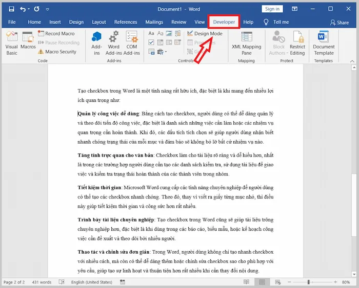Viewport: 359px width, 288px height.
Task: Save the document from Quick Access
Action: tap(11, 9)
